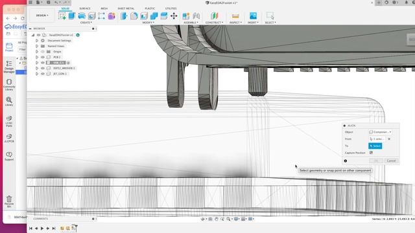Select the Joint tool in Assemble
The image size is (415, 233).
pyautogui.click(x=196, y=16)
